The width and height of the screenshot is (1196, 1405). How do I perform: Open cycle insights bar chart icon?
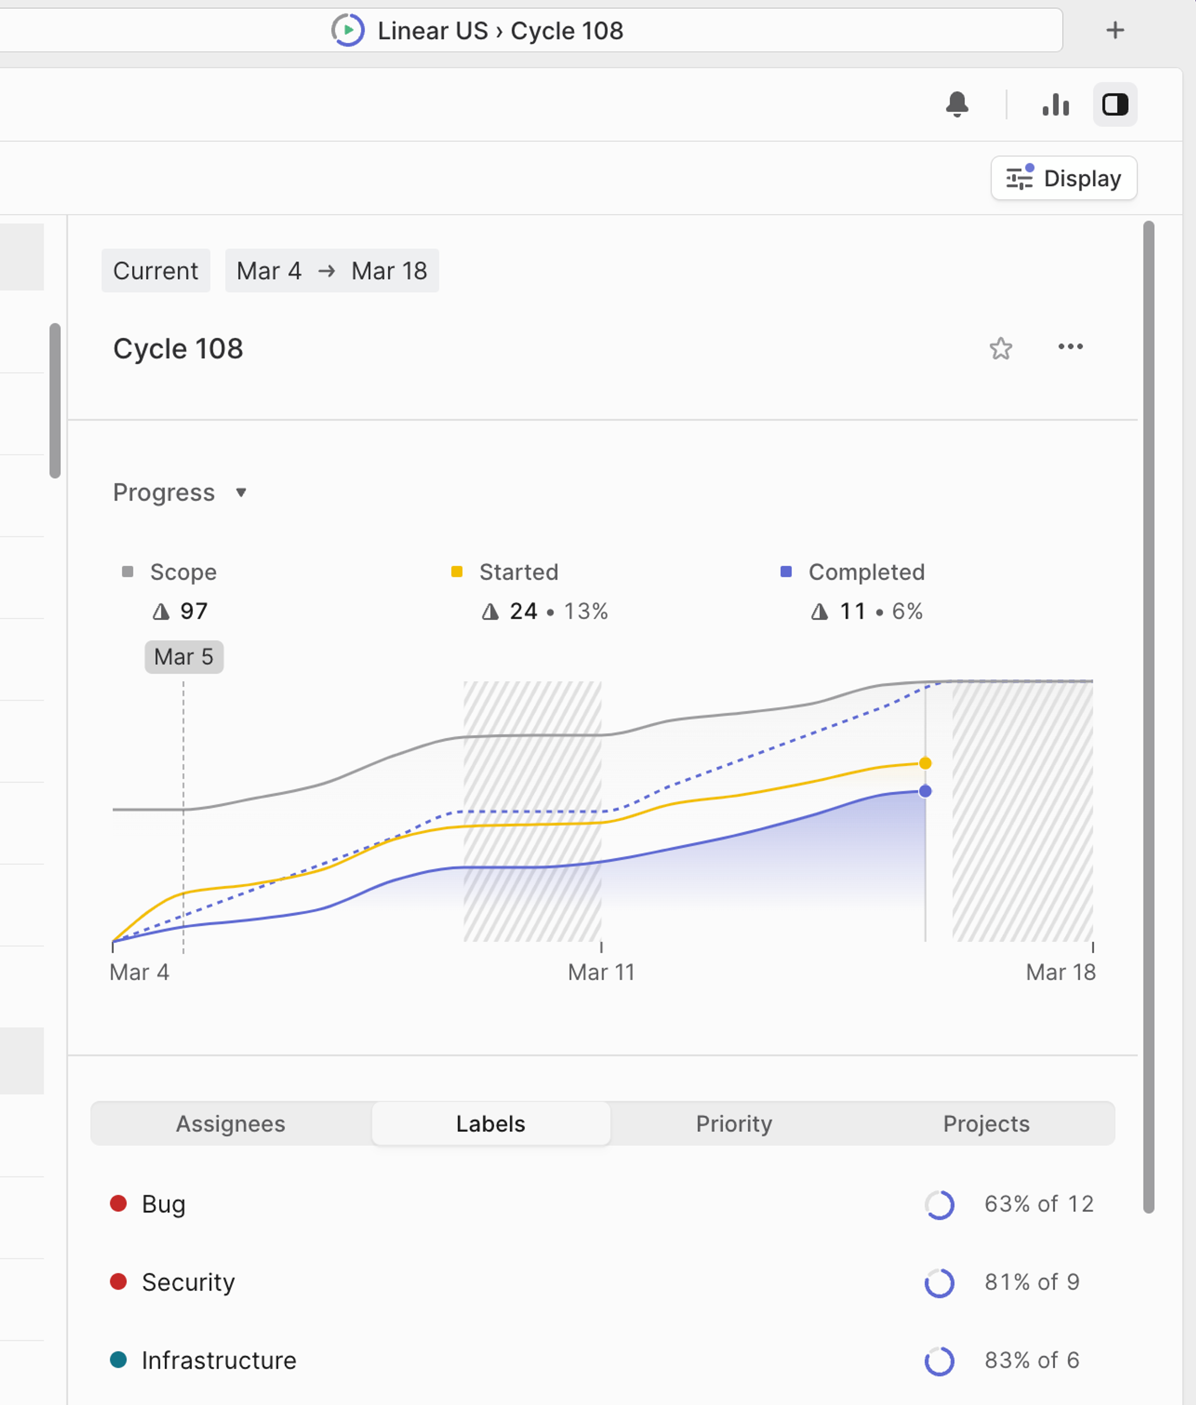[x=1056, y=104]
